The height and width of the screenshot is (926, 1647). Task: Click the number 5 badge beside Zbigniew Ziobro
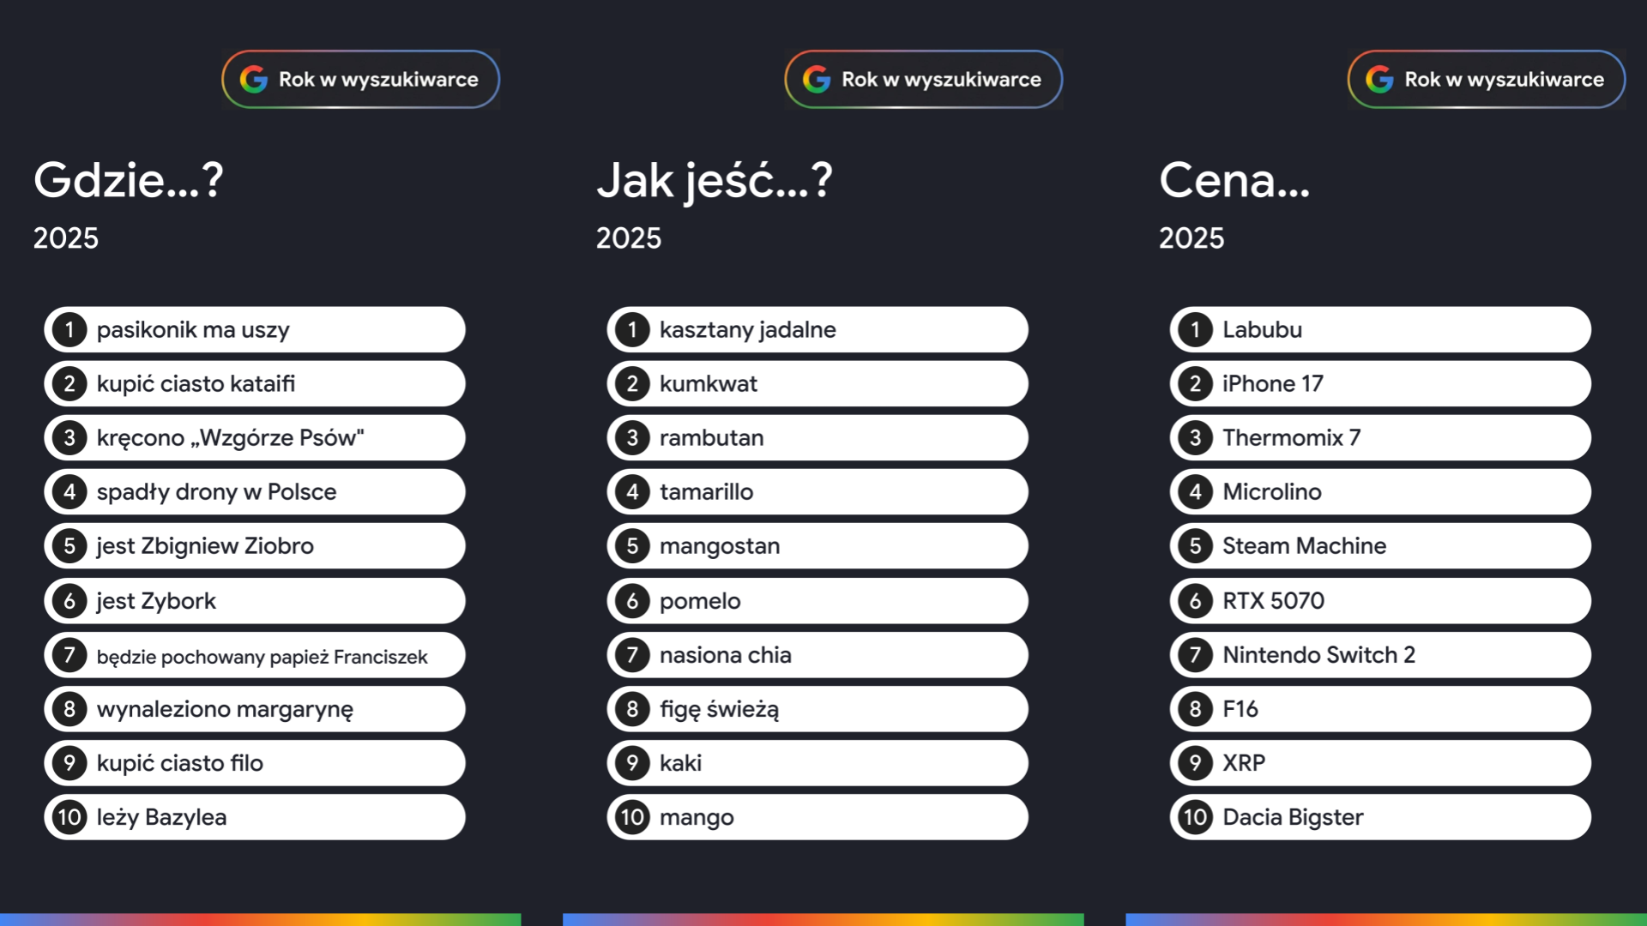coord(69,546)
